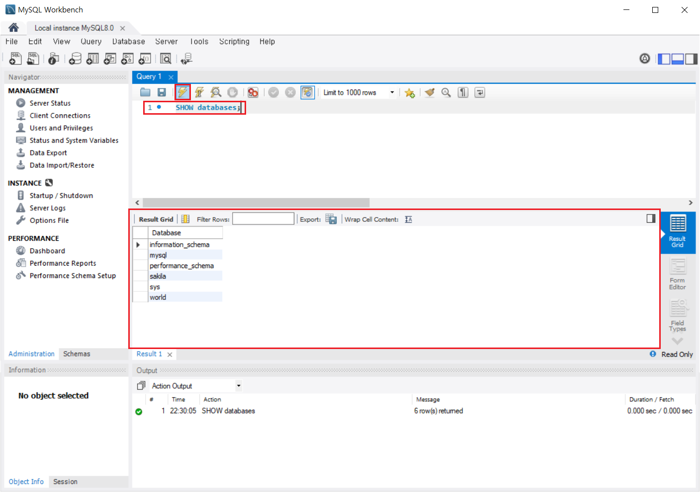Toggle the right sidebar panel
This screenshot has height=492, width=700.
coord(692,59)
